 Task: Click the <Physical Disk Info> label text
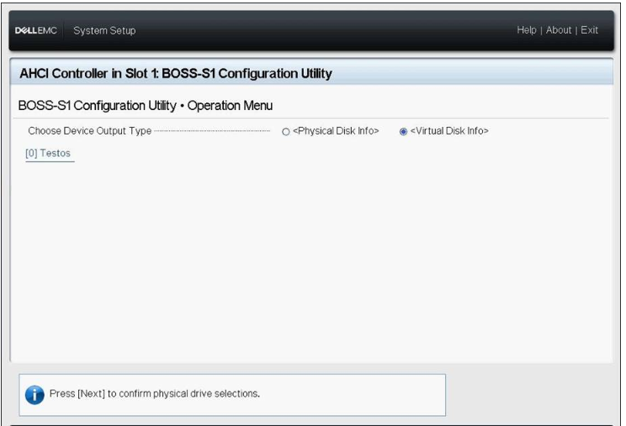pyautogui.click(x=336, y=132)
